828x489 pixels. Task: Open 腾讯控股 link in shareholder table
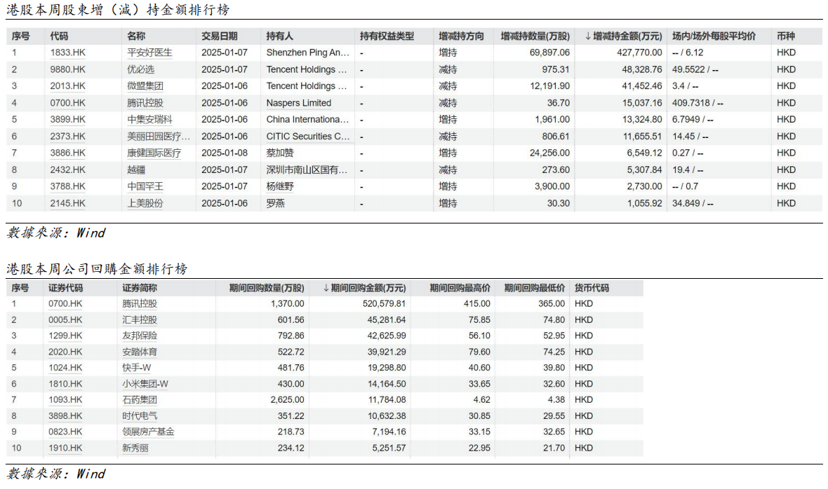click(145, 103)
